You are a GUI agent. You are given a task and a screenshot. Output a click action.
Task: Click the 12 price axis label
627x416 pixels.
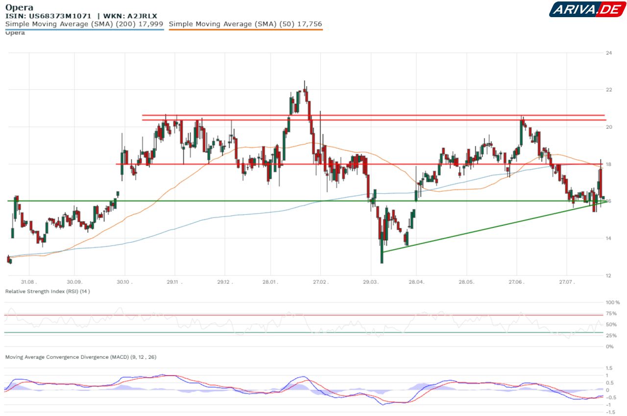tap(608, 276)
